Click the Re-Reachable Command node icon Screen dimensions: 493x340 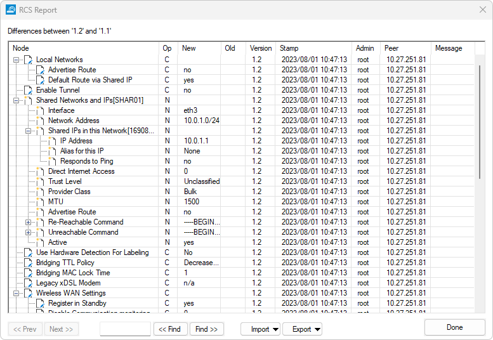[40, 222]
